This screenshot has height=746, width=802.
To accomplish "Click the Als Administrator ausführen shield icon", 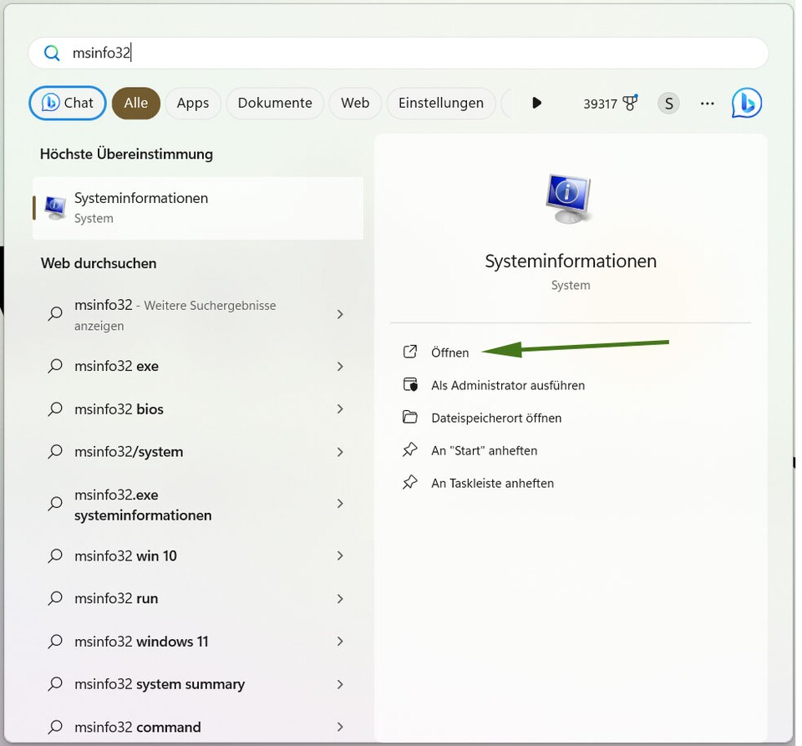I will (411, 384).
